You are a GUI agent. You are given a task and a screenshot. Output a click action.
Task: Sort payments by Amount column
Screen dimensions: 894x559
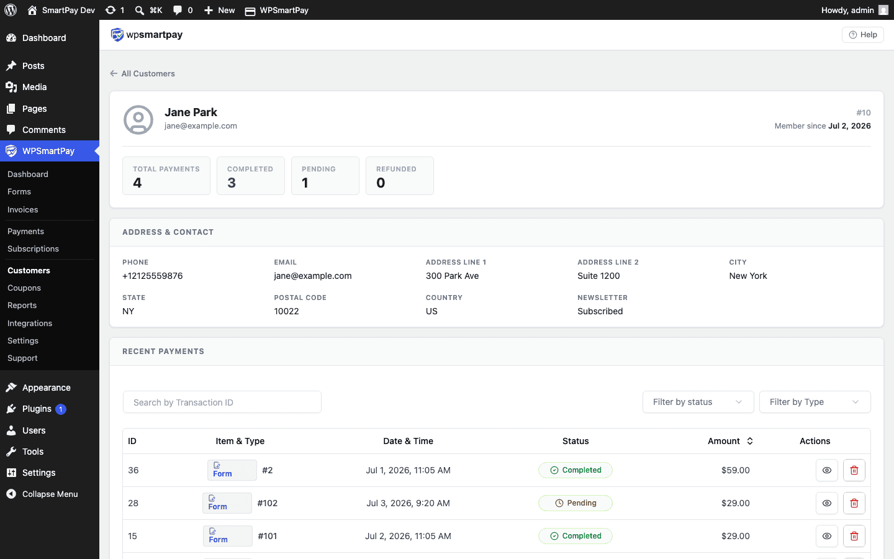tap(731, 441)
